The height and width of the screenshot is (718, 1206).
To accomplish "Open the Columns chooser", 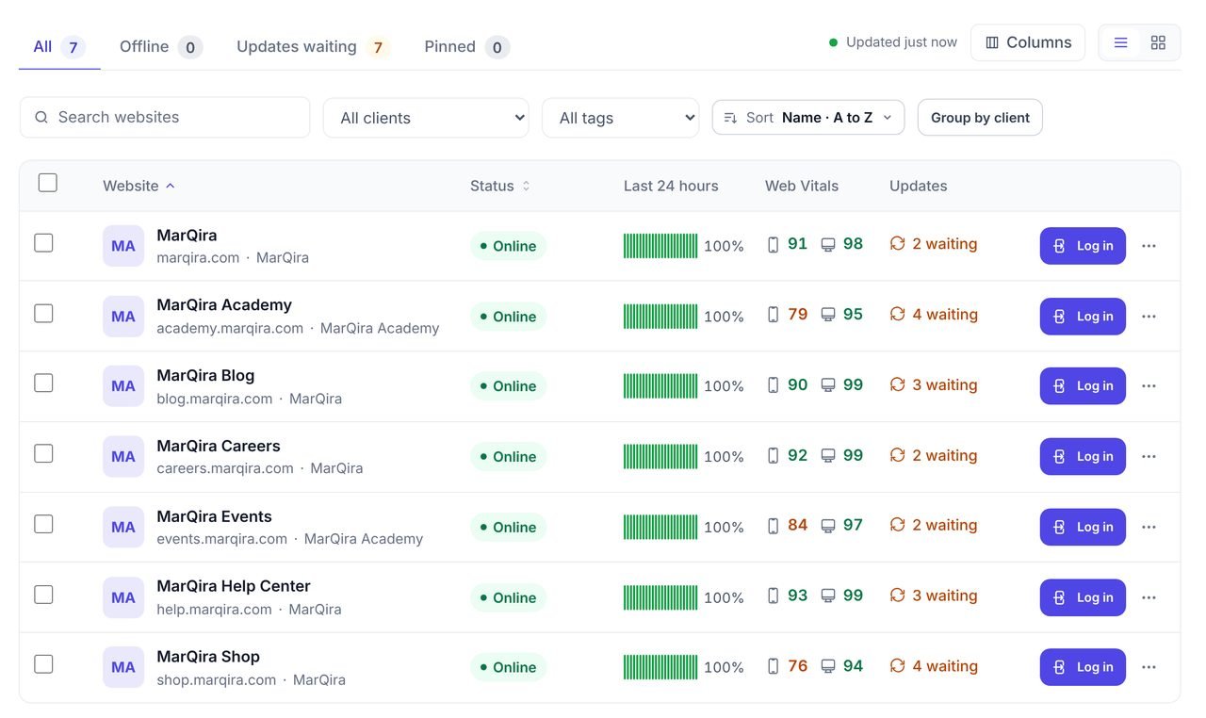I will pos(1028,42).
